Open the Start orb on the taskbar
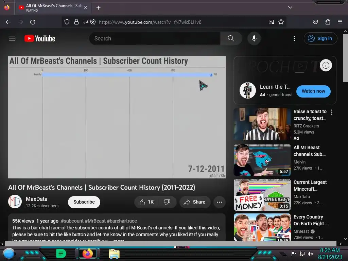Image resolution: width=348 pixels, height=261 pixels. pos(9,254)
